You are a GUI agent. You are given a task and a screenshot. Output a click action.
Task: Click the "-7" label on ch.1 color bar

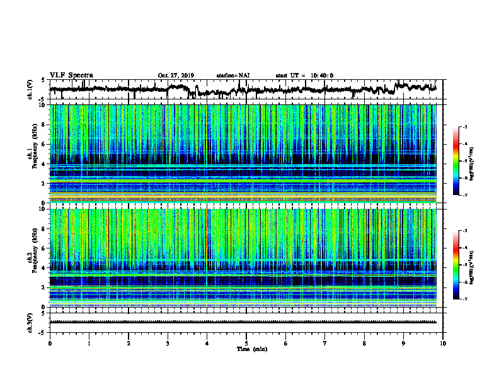pyautogui.click(x=465, y=195)
